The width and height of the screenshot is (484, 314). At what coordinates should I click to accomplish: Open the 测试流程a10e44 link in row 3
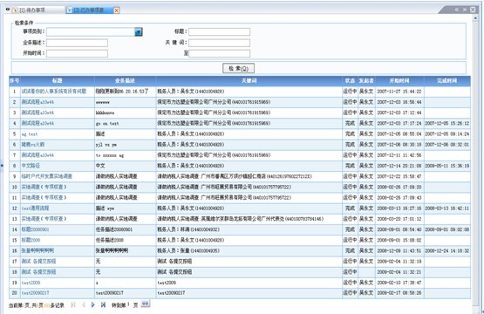[x=37, y=113]
